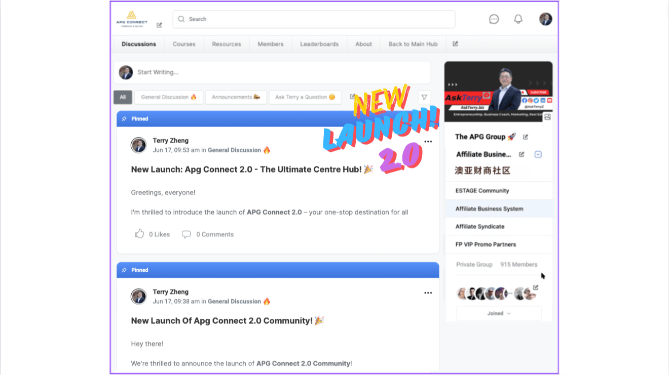This screenshot has height=375, width=669.
Task: Open General Discussion link on 09:38 am post
Action: click(234, 302)
